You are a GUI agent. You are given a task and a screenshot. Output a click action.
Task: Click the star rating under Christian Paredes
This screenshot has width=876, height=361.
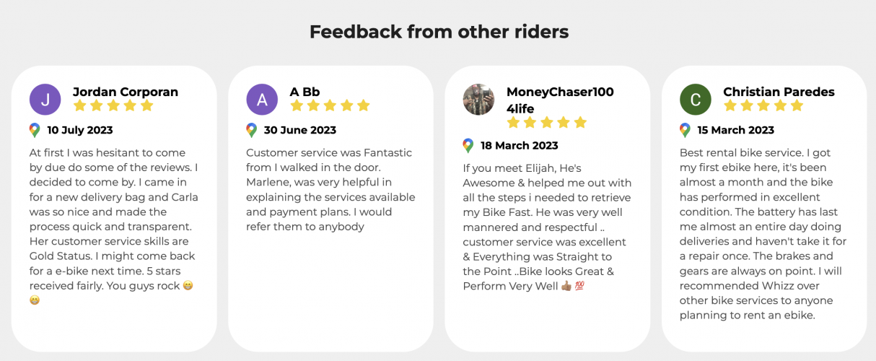coord(763,106)
